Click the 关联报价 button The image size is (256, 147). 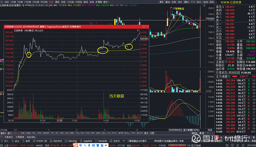point(9,137)
